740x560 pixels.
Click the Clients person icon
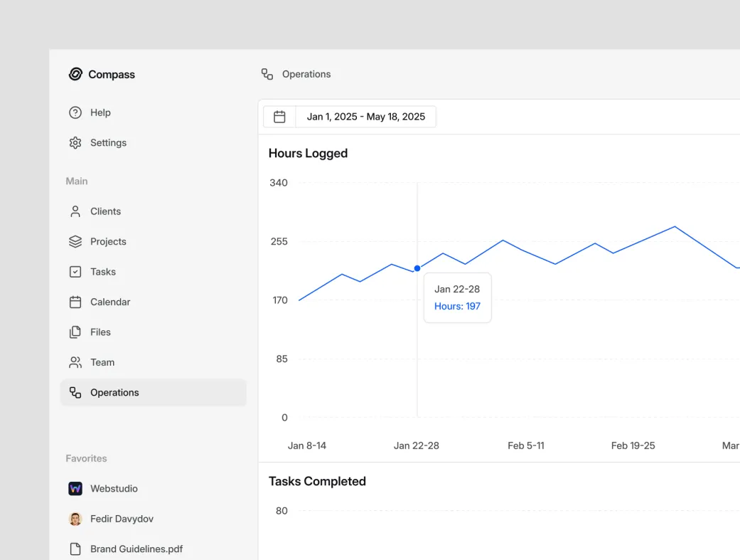point(75,211)
